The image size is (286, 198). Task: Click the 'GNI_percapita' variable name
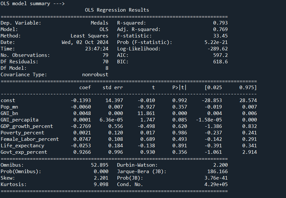coord(19,120)
